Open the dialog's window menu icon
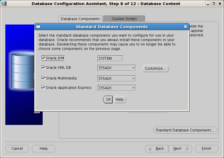Image resolution: width=224 pixels, height=158 pixels. pyautogui.click(x=38, y=27)
